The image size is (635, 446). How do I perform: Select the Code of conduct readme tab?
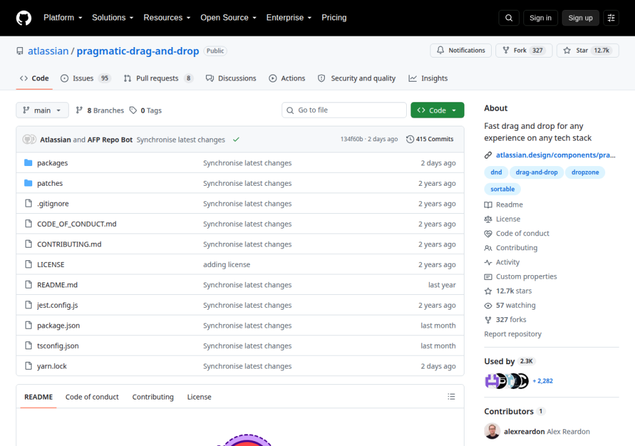(x=92, y=397)
